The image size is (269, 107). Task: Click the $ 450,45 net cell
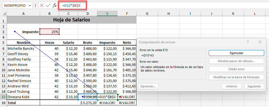pyautogui.click(x=127, y=54)
